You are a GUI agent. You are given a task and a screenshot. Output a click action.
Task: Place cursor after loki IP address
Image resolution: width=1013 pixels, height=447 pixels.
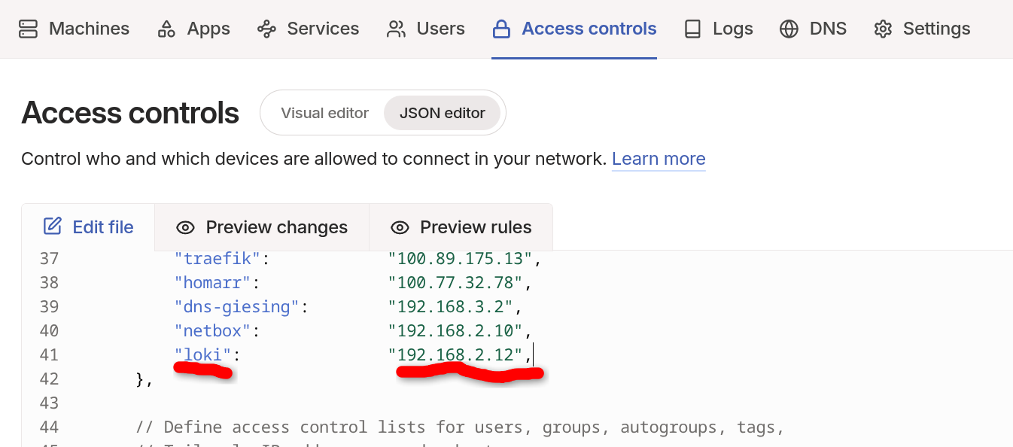(534, 354)
